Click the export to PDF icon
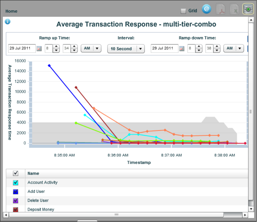Image resolution: width=257 pixels, height=222 pixels. click(221, 9)
